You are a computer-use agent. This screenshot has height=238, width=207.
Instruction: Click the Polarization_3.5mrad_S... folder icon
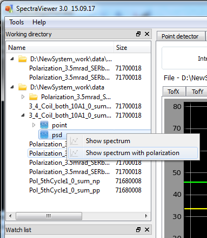(34, 97)
